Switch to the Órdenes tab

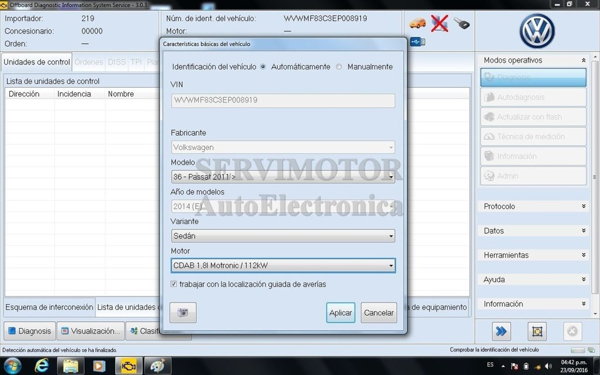point(89,62)
